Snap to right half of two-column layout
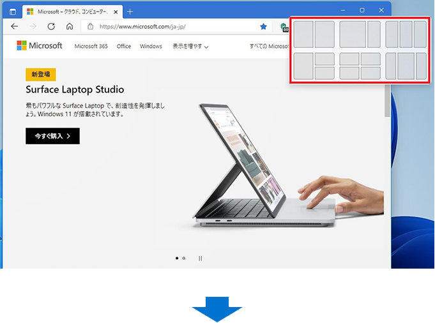This screenshot has height=323, width=435. [324, 34]
